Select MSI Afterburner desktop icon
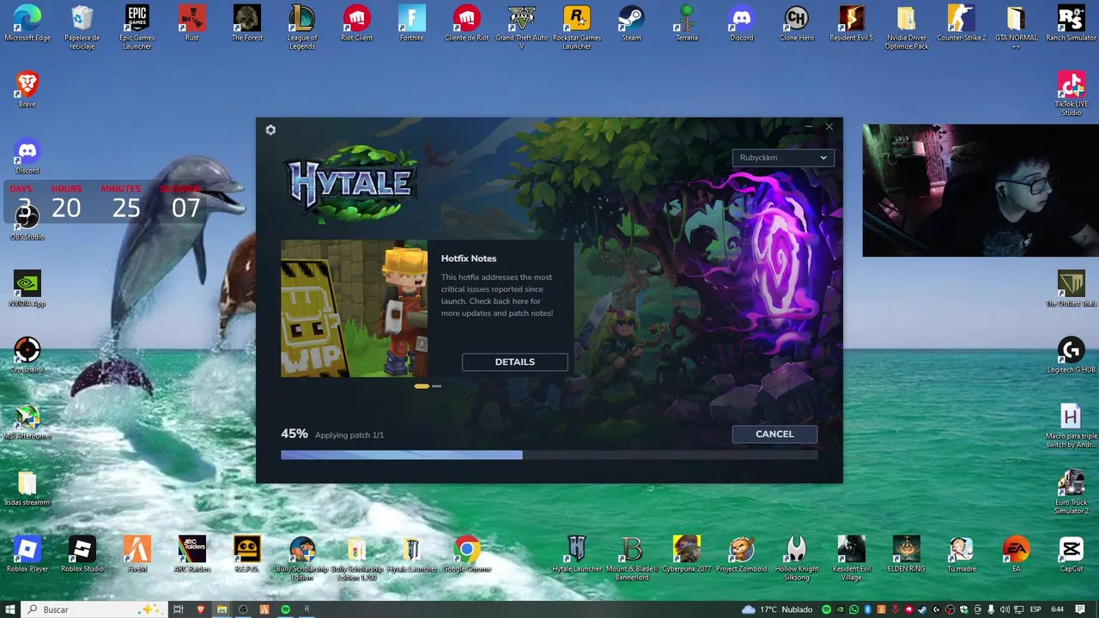Screen dimensions: 1099x618 (x=27, y=421)
